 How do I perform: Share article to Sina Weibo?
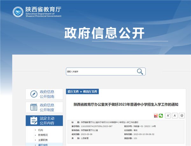point(156,115)
